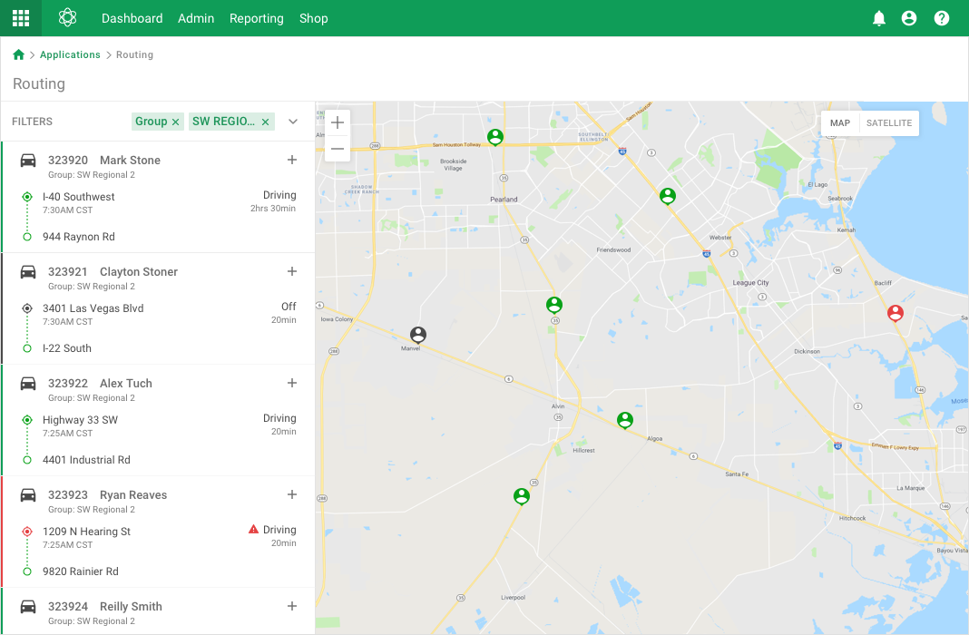Click the 2hrs 30min duration

[x=273, y=208]
